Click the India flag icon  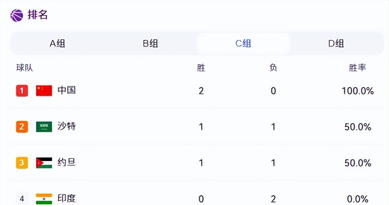click(x=44, y=199)
